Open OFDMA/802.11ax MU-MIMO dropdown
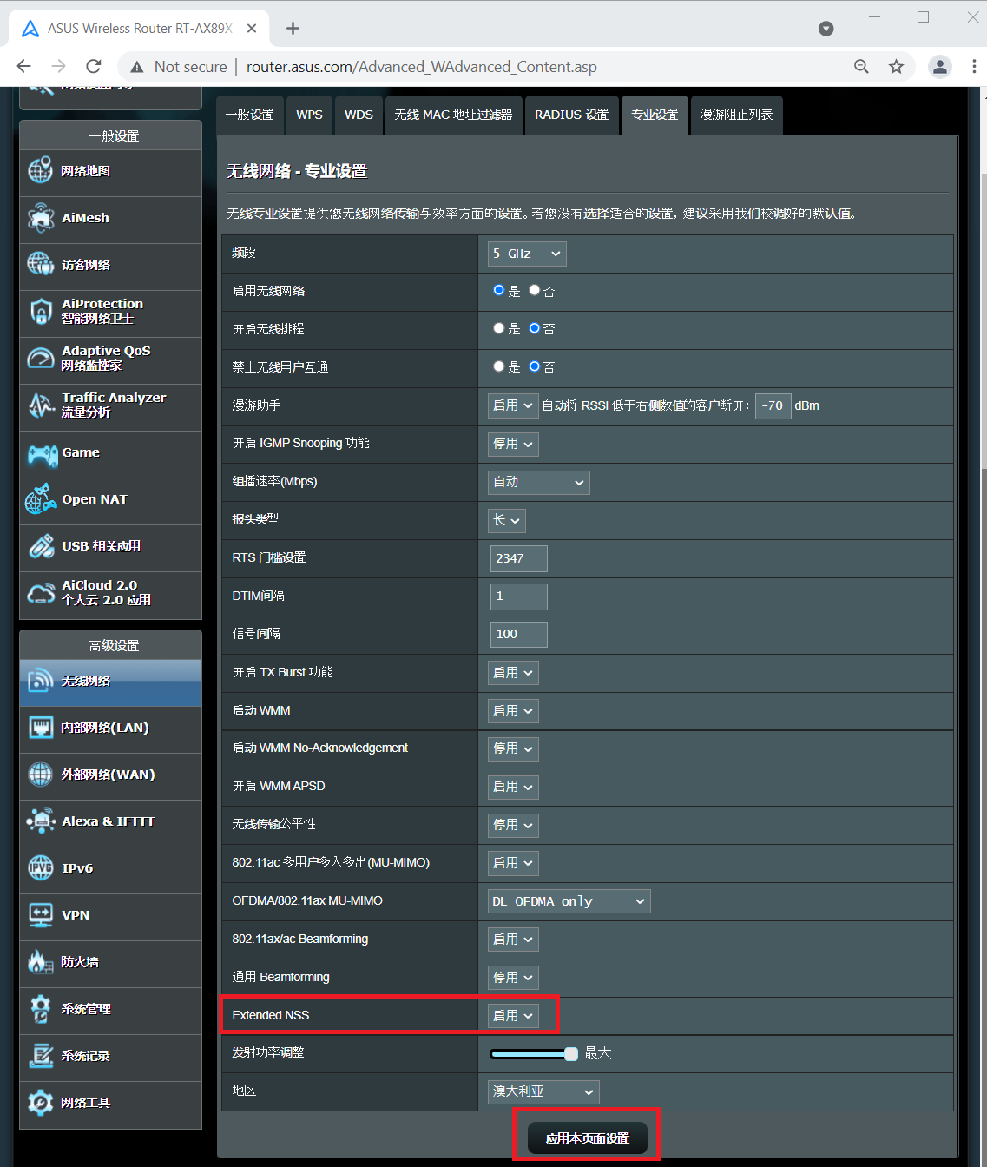Screen dimensions: 987x1167 [x=569, y=901]
